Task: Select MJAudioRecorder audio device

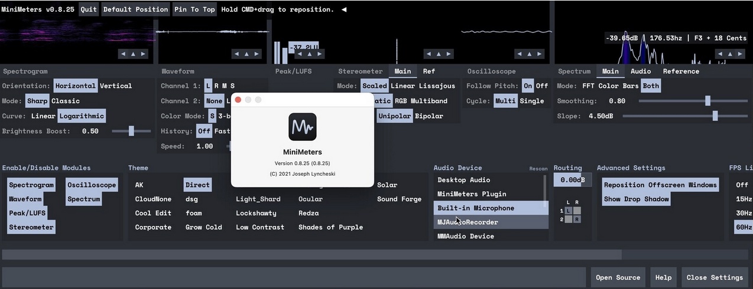Action: 492,222
